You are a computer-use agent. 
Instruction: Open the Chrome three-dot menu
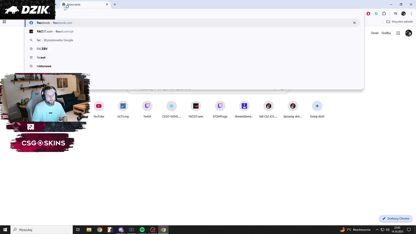[x=411, y=14]
